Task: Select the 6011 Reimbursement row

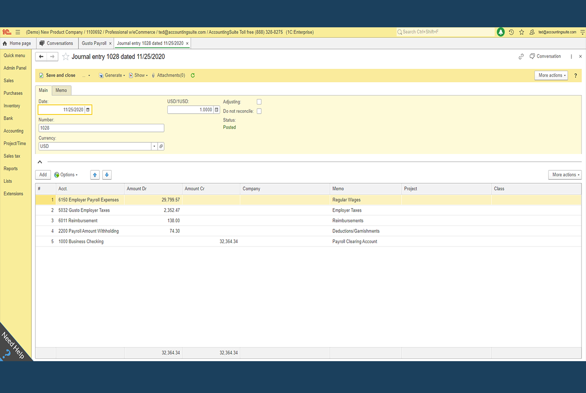Action: [x=308, y=221]
